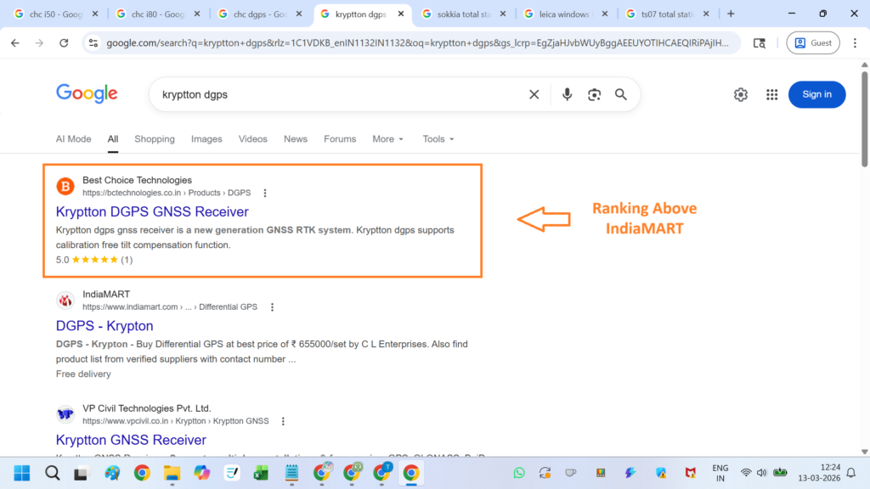Open Google Lens image search icon
Image resolution: width=870 pixels, height=489 pixels.
click(594, 94)
